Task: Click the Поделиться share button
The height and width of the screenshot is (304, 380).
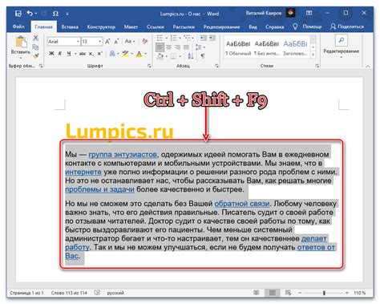Action: pos(347,26)
